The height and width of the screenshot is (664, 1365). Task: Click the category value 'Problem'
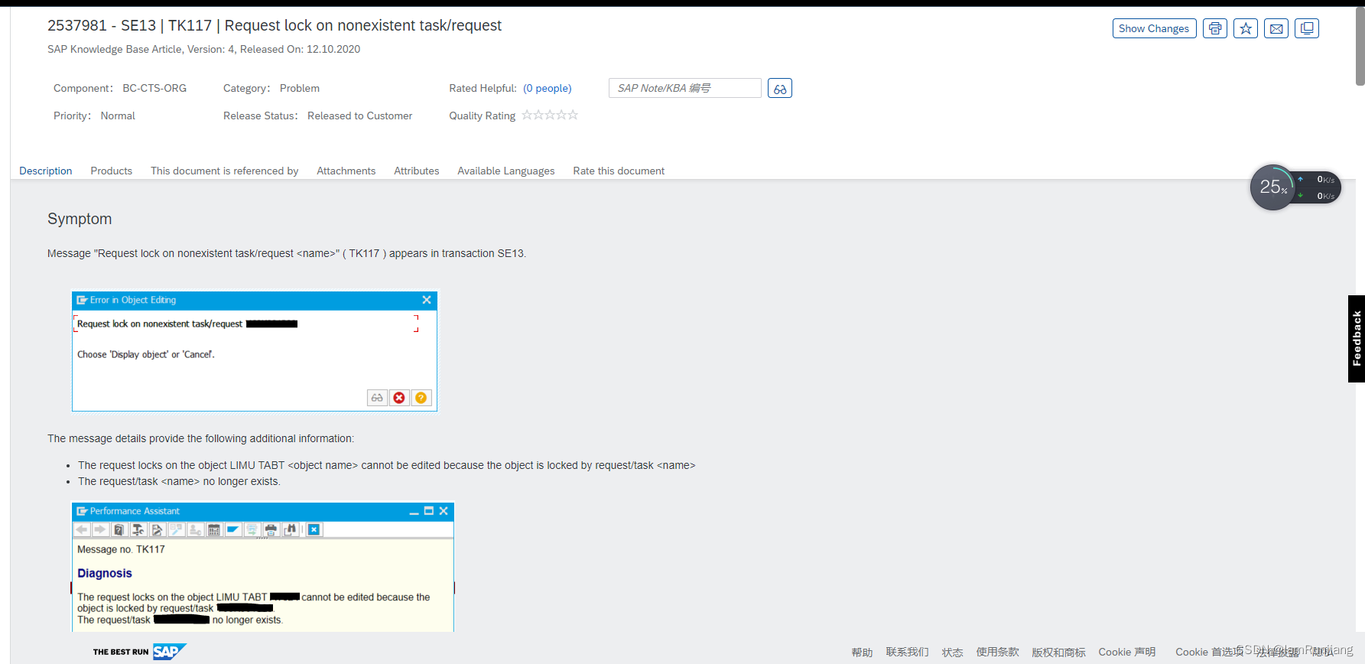click(x=300, y=88)
